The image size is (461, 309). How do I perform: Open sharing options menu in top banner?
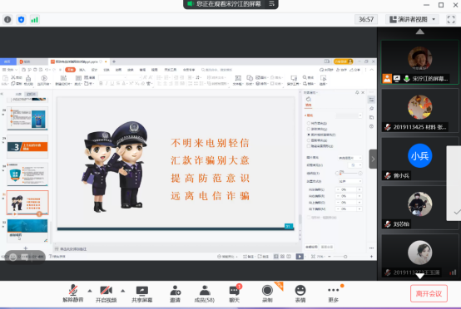tap(271, 4)
